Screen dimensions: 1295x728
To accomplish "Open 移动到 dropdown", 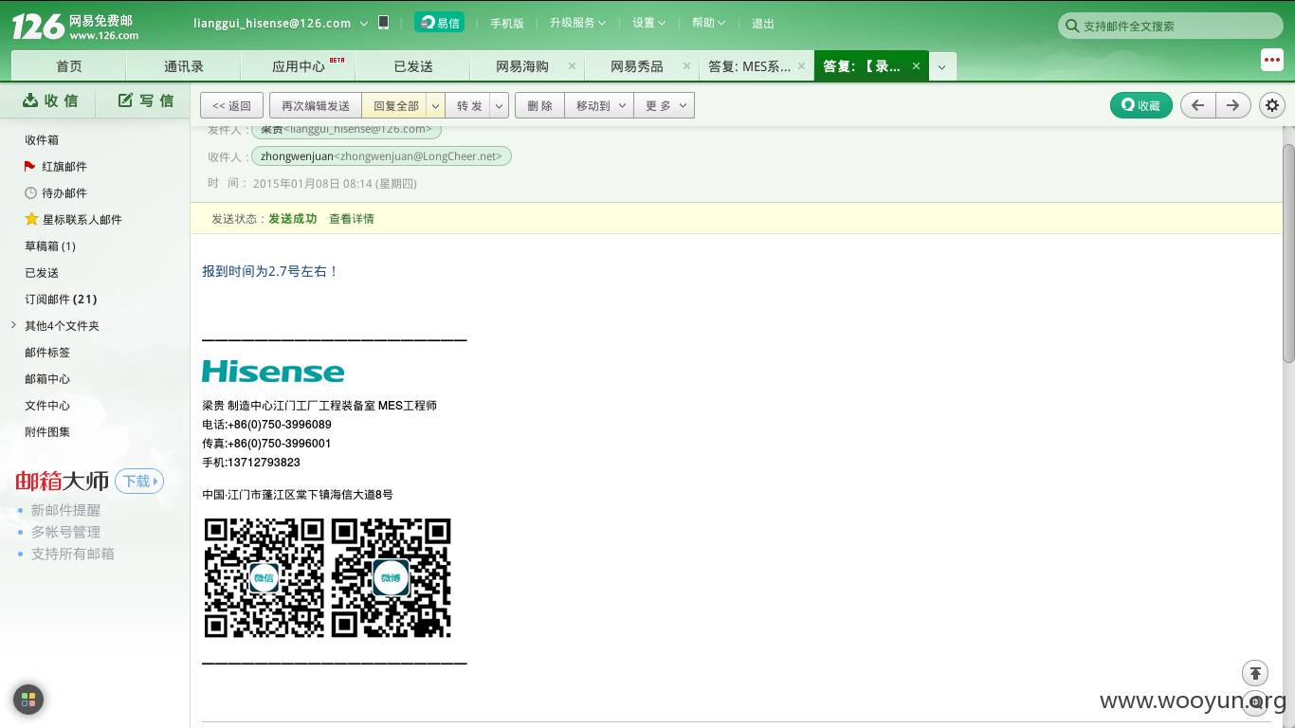I will pyautogui.click(x=601, y=105).
